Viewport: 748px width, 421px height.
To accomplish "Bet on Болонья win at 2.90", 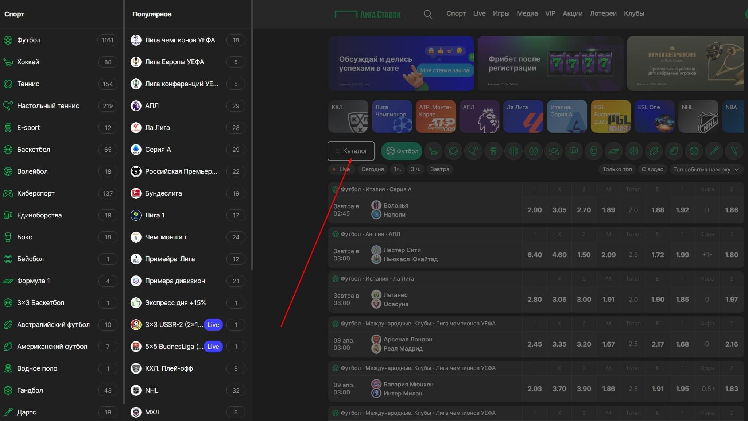I will 534,210.
